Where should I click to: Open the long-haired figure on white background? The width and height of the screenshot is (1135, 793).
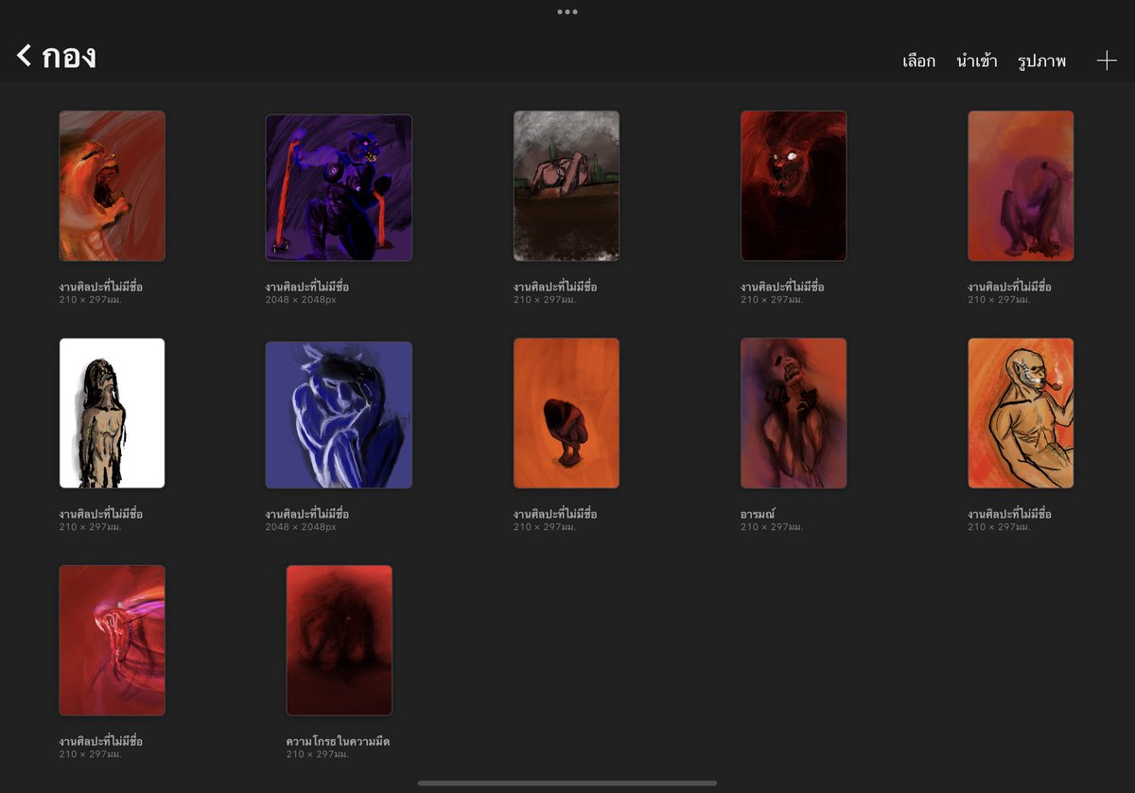[112, 413]
